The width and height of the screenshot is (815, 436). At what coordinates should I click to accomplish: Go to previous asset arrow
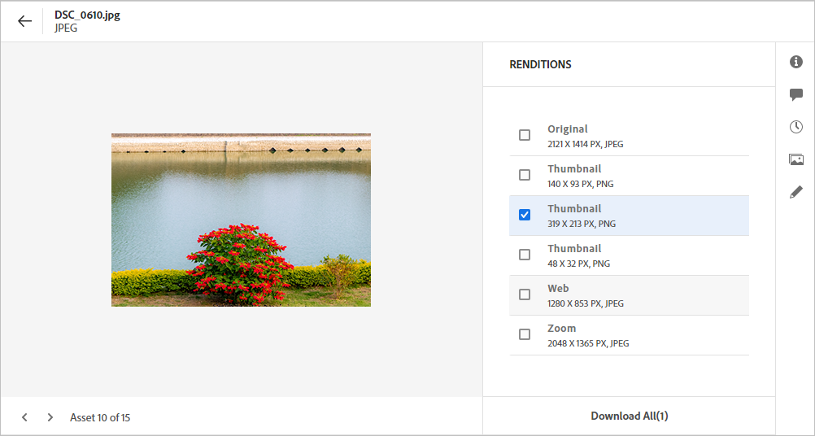coord(24,417)
